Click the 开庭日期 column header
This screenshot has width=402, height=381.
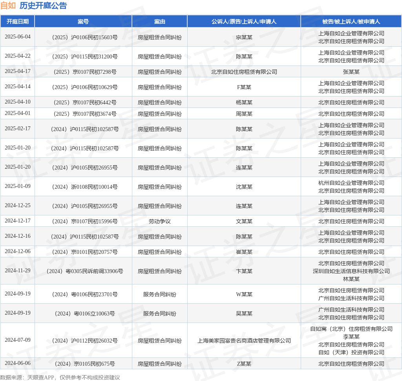17,22
